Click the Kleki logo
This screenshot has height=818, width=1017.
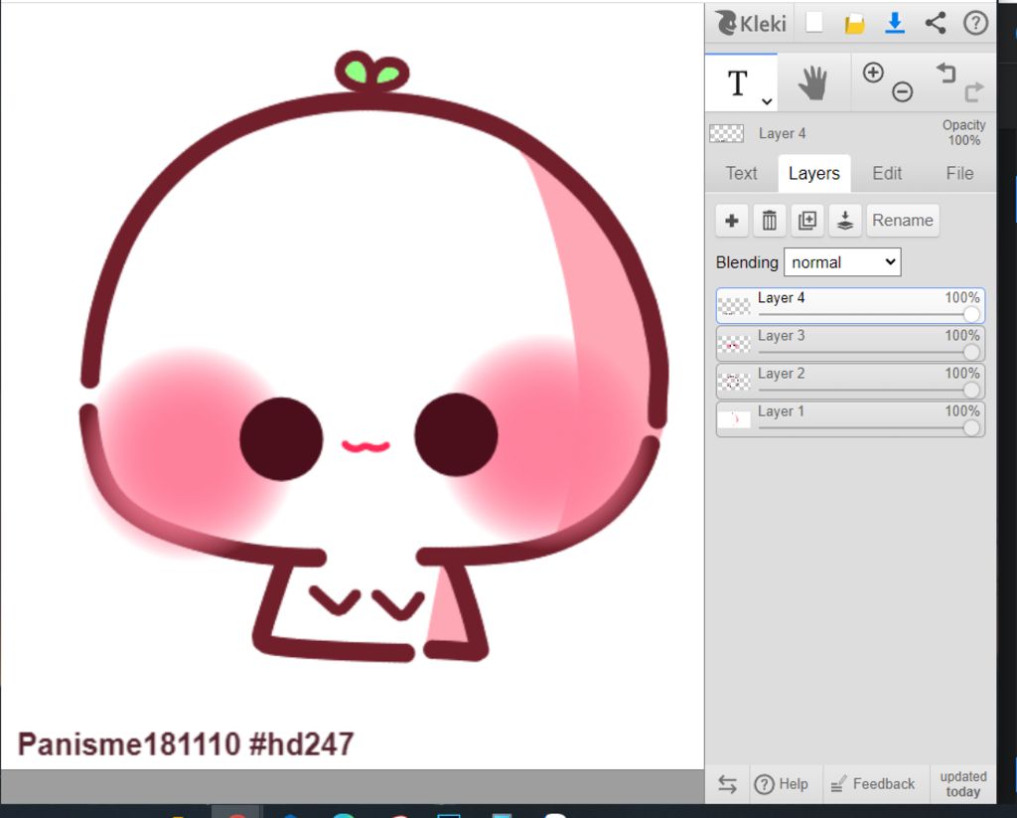[751, 24]
